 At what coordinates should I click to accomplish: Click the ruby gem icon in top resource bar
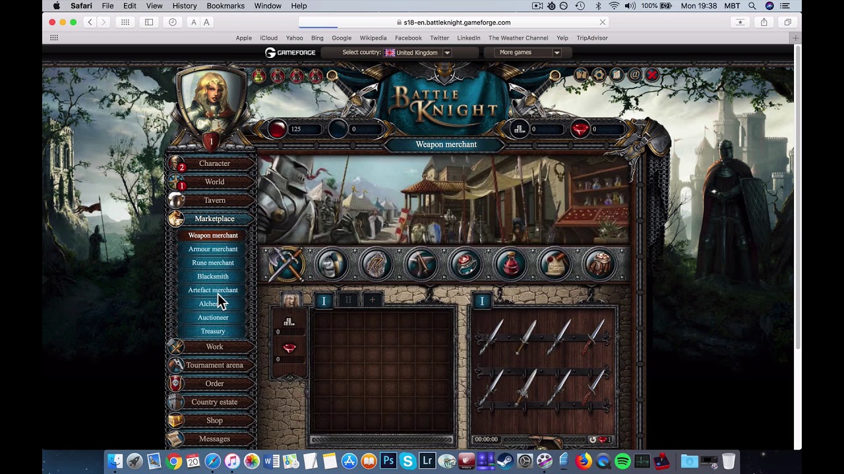pyautogui.click(x=580, y=129)
